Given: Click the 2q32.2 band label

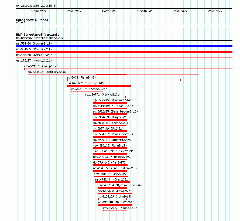Looking at the screenshot, I should click(21, 23).
